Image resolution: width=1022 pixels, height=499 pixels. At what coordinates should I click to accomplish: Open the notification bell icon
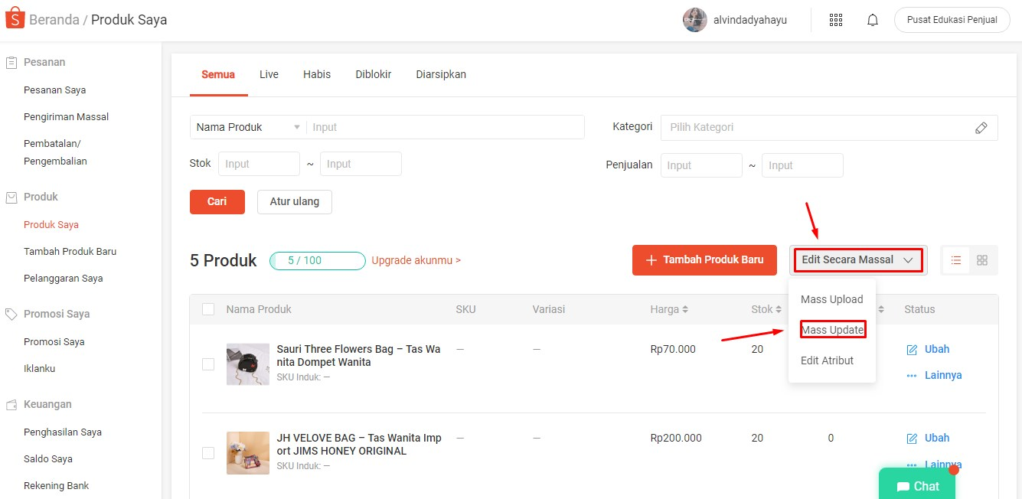point(872,19)
